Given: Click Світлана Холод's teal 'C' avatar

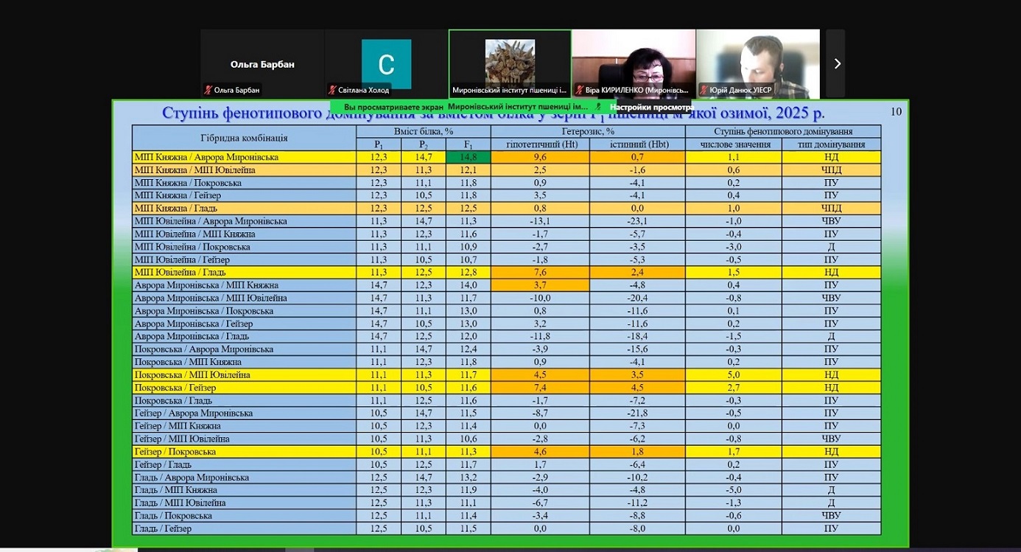Looking at the screenshot, I should click(x=386, y=64).
